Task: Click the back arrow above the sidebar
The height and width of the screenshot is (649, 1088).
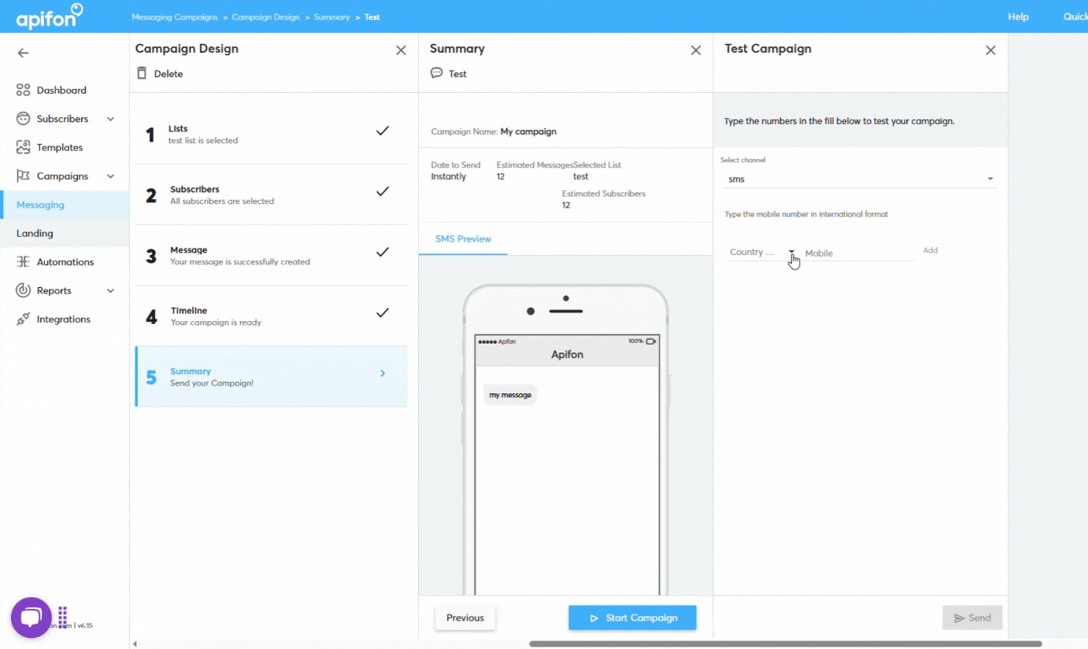Action: click(22, 53)
